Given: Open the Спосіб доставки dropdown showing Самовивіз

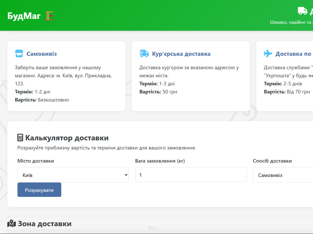Looking at the screenshot, I should tap(283, 175).
